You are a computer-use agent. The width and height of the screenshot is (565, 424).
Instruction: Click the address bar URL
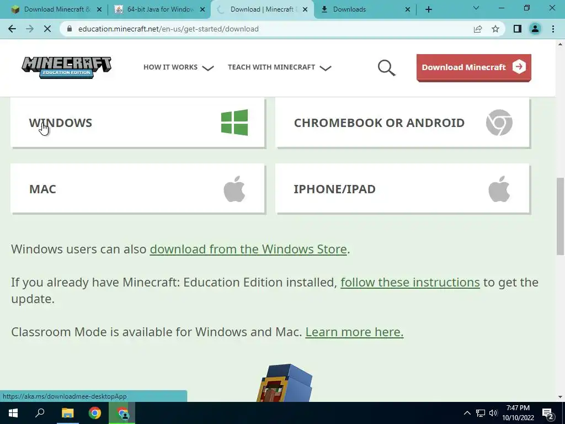(x=168, y=29)
